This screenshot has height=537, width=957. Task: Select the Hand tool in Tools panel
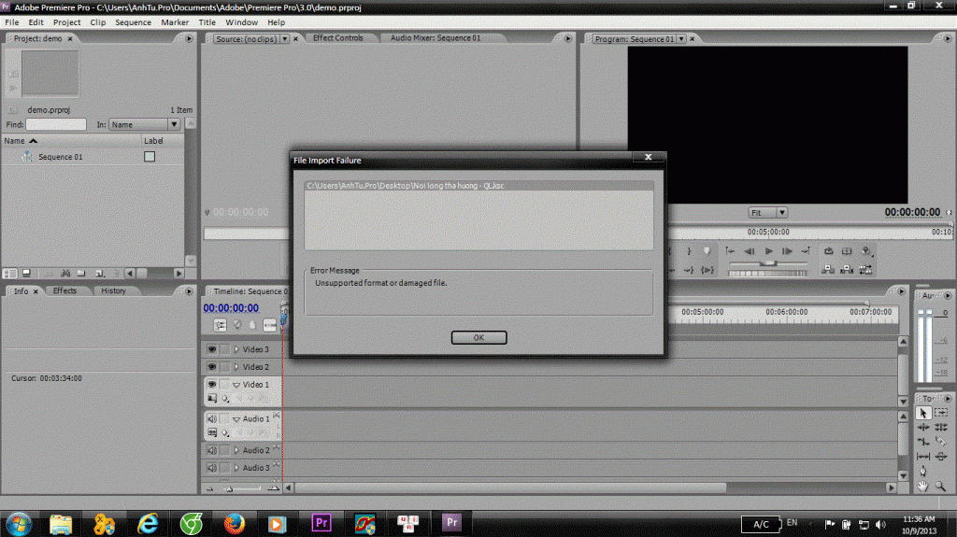point(923,486)
